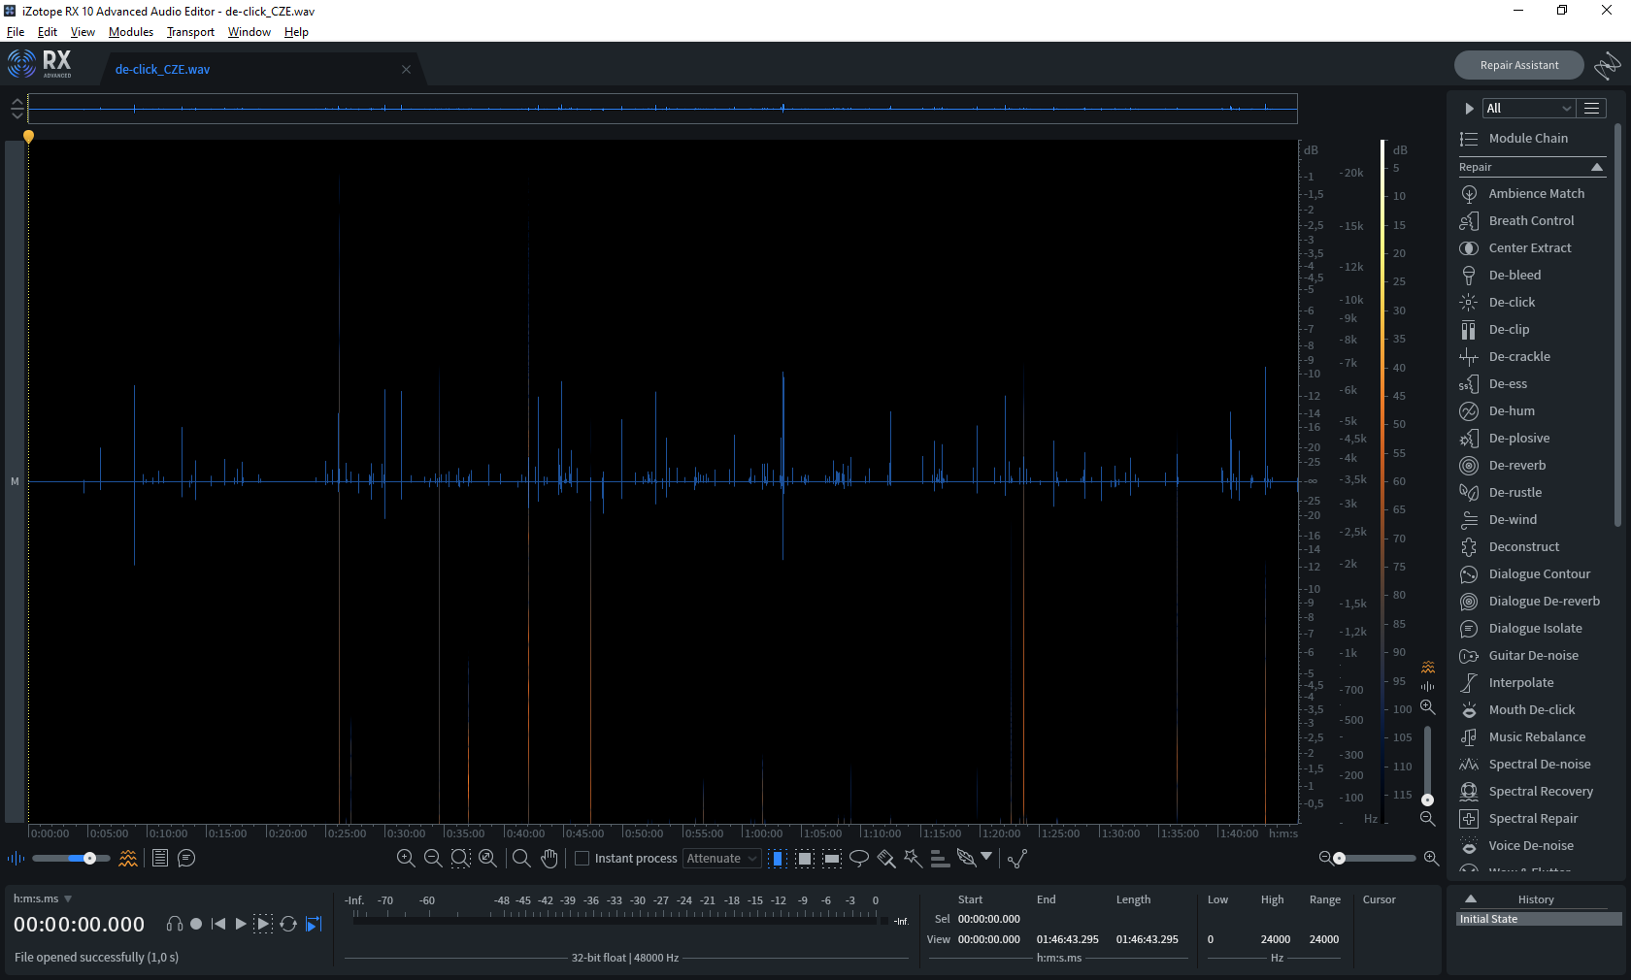Select the Initial State history entry

click(1539, 919)
